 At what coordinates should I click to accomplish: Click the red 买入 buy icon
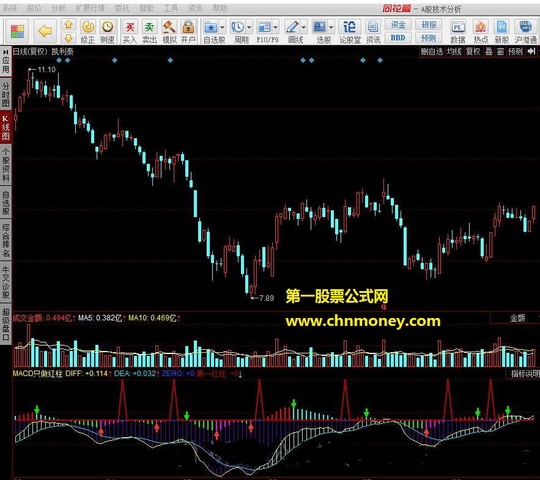click(130, 27)
